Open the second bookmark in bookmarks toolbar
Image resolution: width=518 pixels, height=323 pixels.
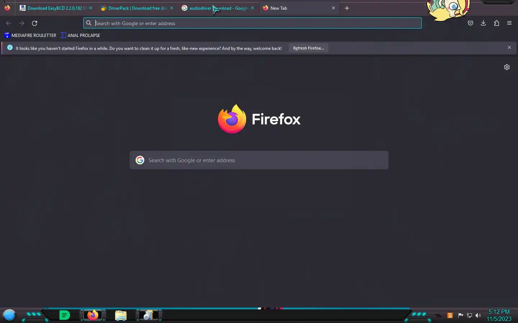[x=81, y=35]
